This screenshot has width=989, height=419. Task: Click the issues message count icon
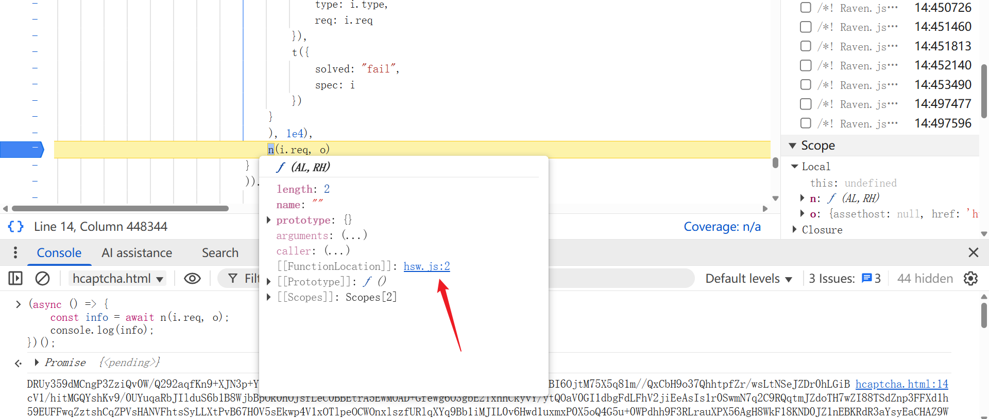click(867, 278)
